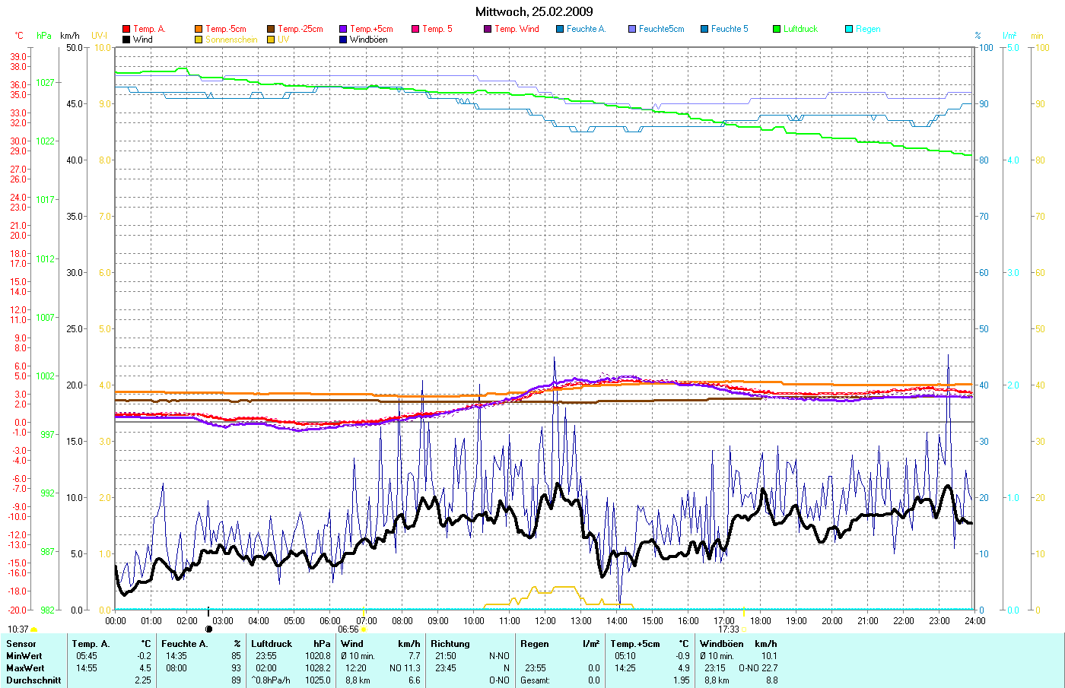1065x688 pixels.
Task: Click the chart title Mittwoch, 25.02.2009
Action: 534,11
